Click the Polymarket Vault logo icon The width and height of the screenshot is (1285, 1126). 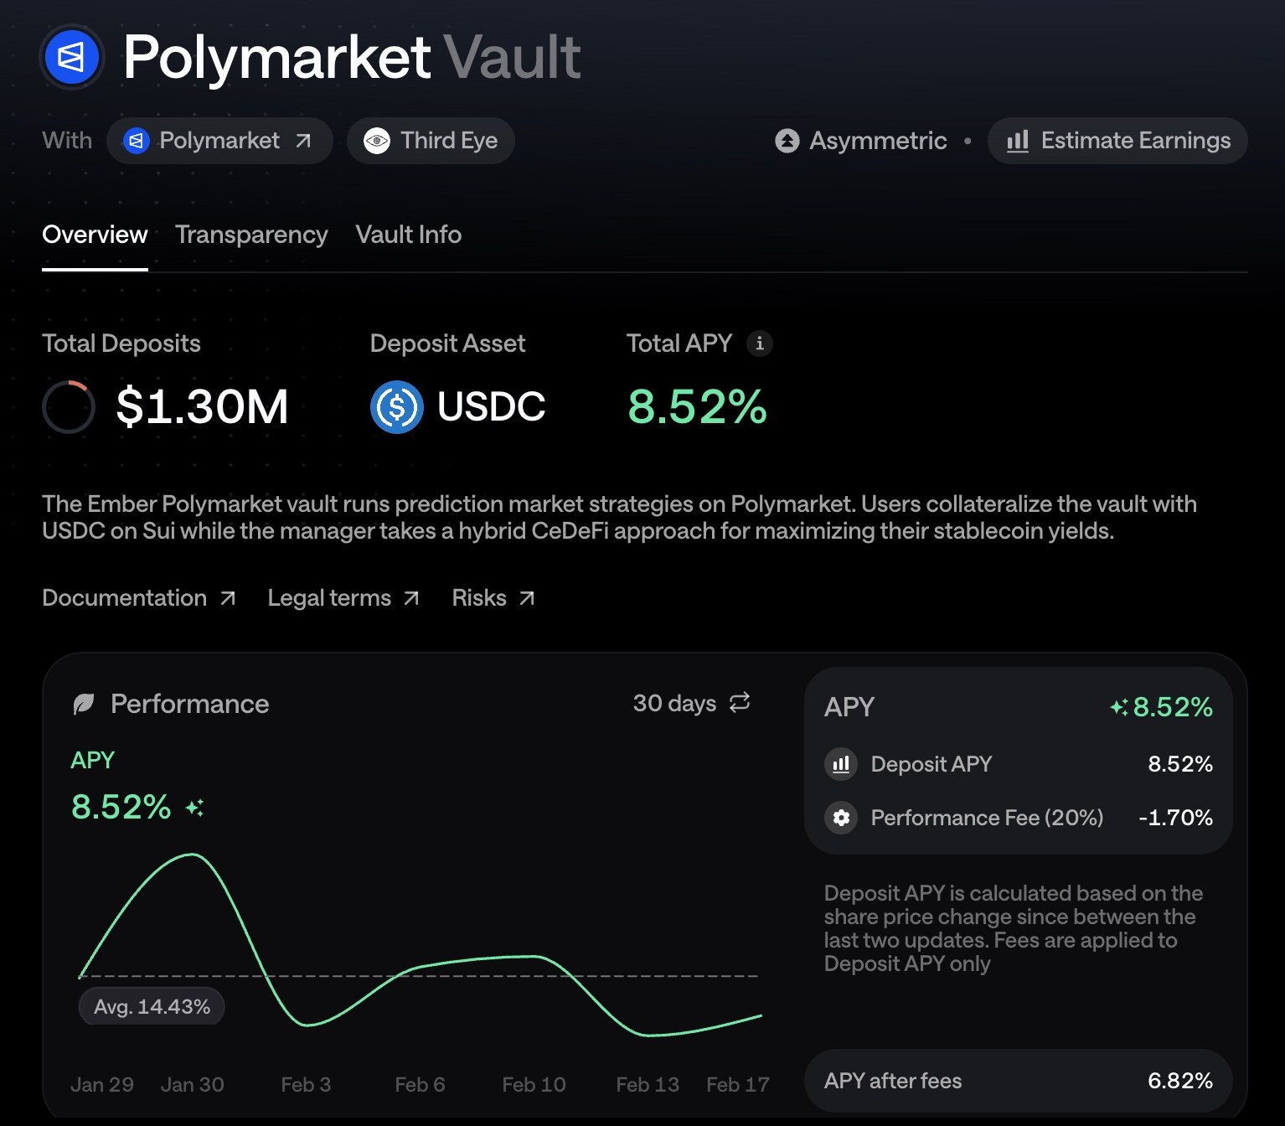tap(71, 57)
